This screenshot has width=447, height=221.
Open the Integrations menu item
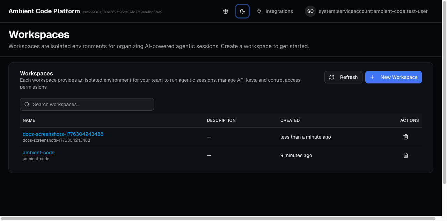pyautogui.click(x=279, y=11)
